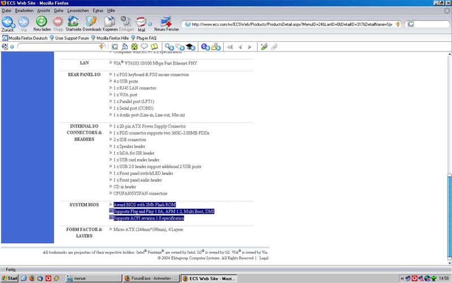The width and height of the screenshot is (452, 283).
Task: Click the blue info toolbar icon
Action: click(x=205, y=47)
